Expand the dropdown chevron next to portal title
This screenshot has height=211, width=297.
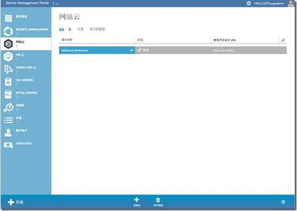coord(56,4)
